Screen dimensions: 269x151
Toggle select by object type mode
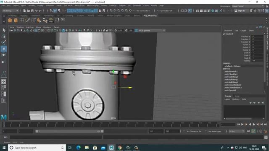point(55,10)
